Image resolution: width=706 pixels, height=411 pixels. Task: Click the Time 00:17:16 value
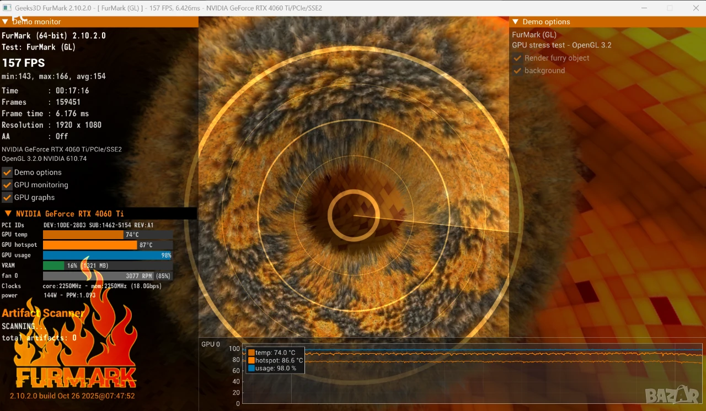(72, 90)
